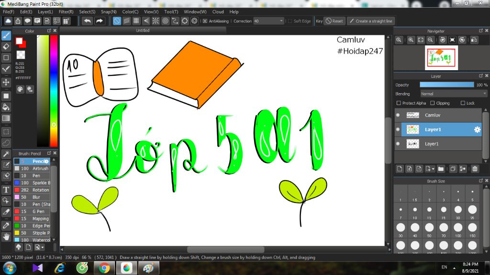
Task: Select the Lasso tool
Action: point(6,143)
